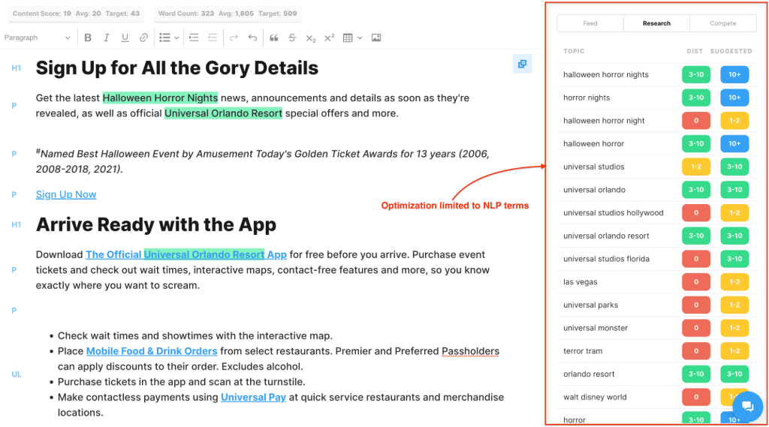Toggle bold formatting
The image size is (769, 427).
88,38
